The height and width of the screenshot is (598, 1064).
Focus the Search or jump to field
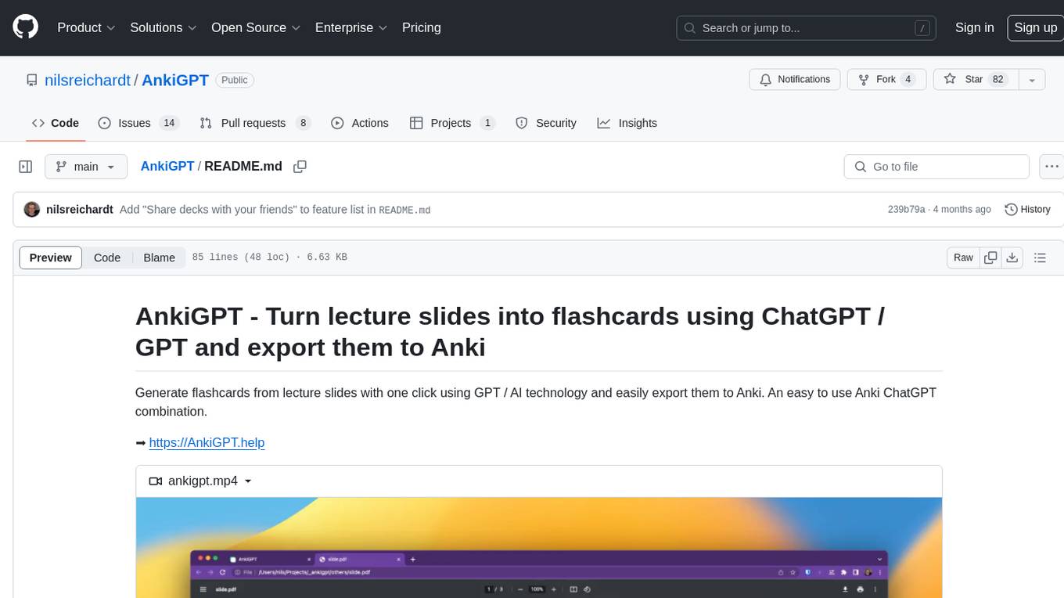[807, 28]
